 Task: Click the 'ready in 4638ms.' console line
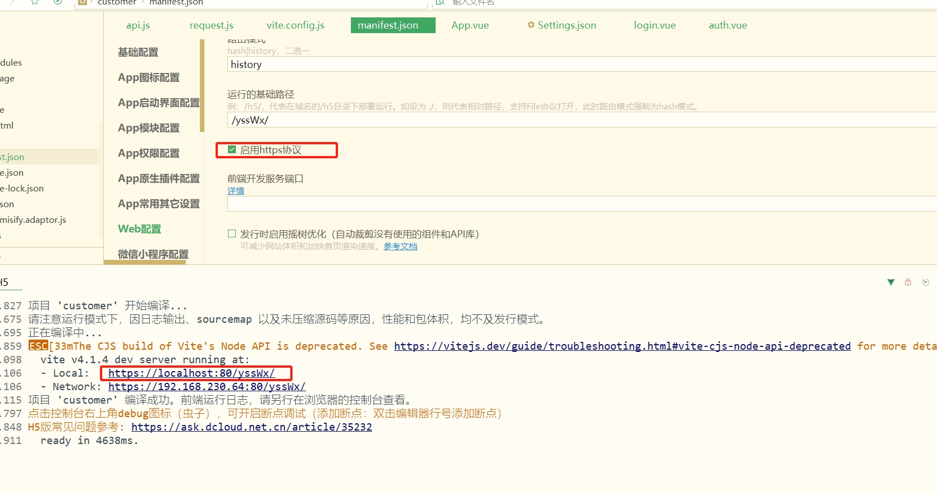pos(89,441)
